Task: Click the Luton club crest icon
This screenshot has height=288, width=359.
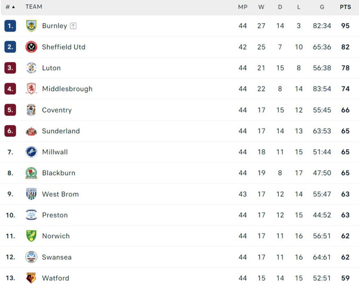Action: pyautogui.click(x=31, y=68)
